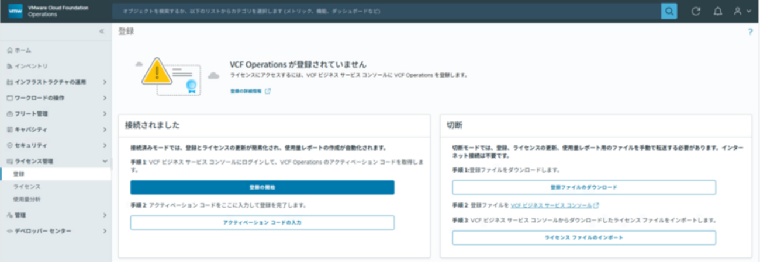The width and height of the screenshot is (760, 262).
Task: Click アクティベーション コードの入力 button
Action: click(262, 222)
